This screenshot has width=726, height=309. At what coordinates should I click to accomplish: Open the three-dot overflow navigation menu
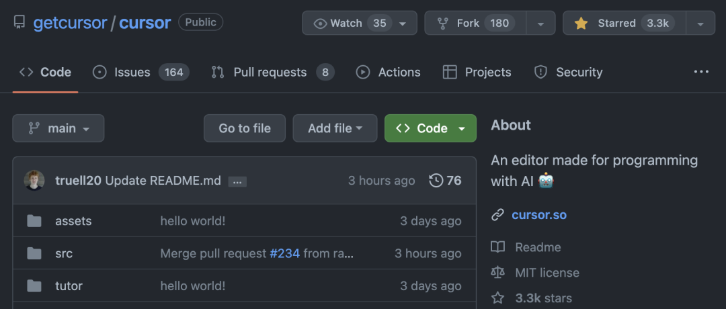point(701,72)
